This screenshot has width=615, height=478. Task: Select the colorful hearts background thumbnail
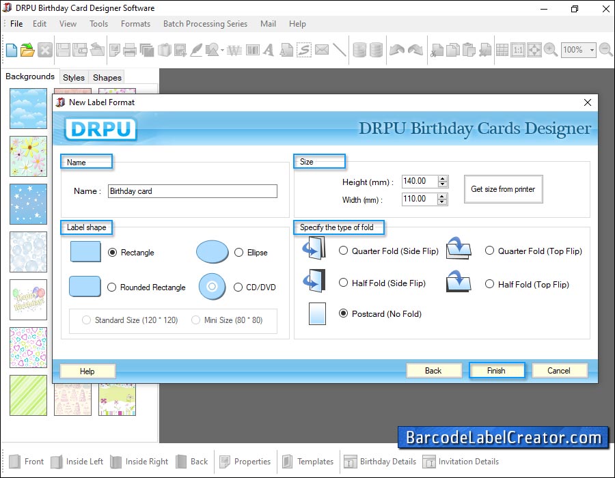tap(28, 348)
